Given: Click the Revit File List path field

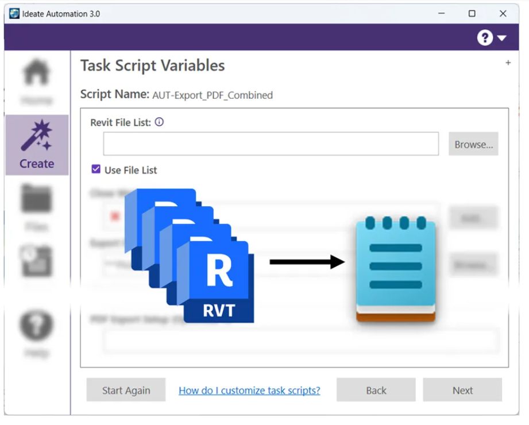Looking at the screenshot, I should (x=271, y=144).
